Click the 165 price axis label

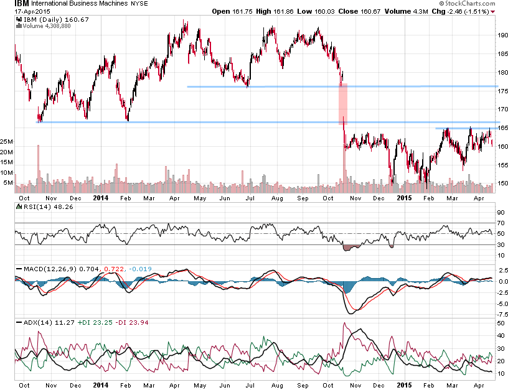502,128
